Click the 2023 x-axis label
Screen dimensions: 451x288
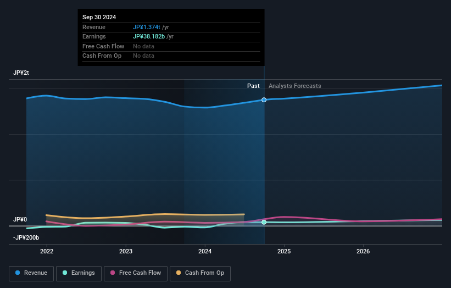[x=126, y=251]
